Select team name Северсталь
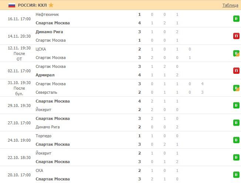Viewport: 241px width, 183px height. (x=47, y=92)
